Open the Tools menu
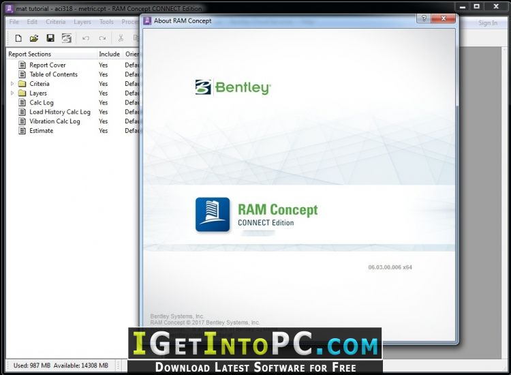Image resolution: width=511 pixels, height=375 pixels. [106, 22]
